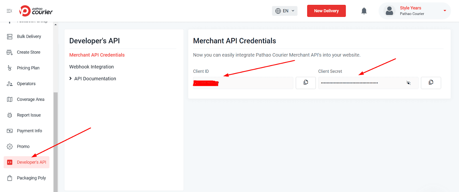Viewport: 459px width, 192px height.
Task: Click the API Documentation label
Action: 95,79
